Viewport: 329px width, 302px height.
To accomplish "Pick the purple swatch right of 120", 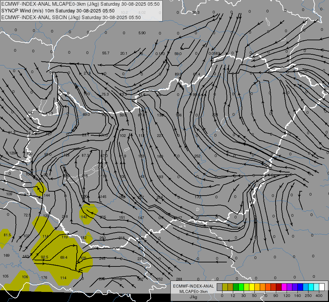I will click(290, 287).
